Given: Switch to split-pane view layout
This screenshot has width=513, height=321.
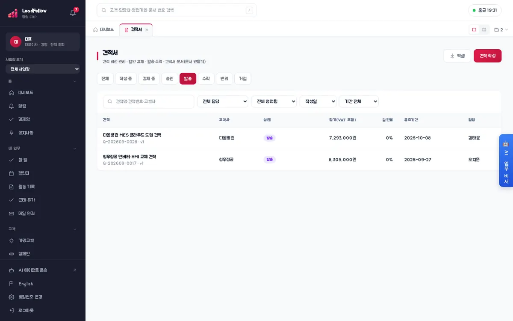Looking at the screenshot, I should click(x=484, y=30).
